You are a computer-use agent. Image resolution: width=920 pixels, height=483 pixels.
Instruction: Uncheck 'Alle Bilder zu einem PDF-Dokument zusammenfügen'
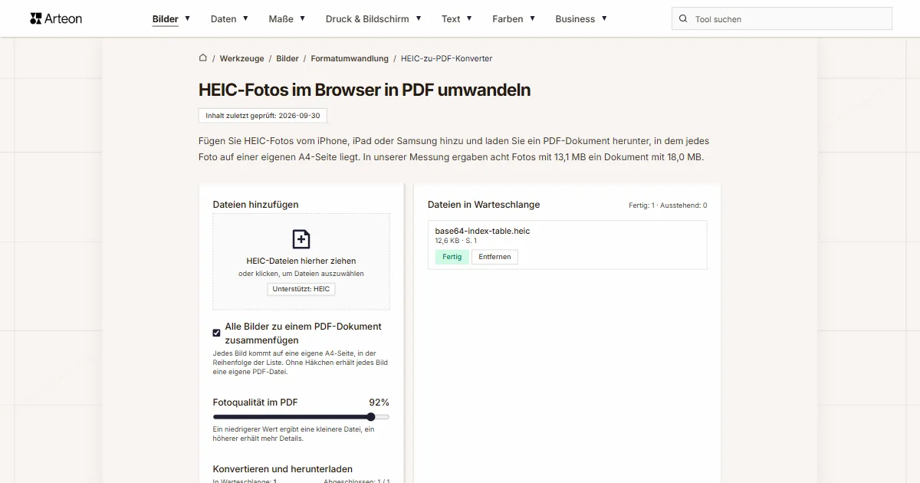point(216,333)
